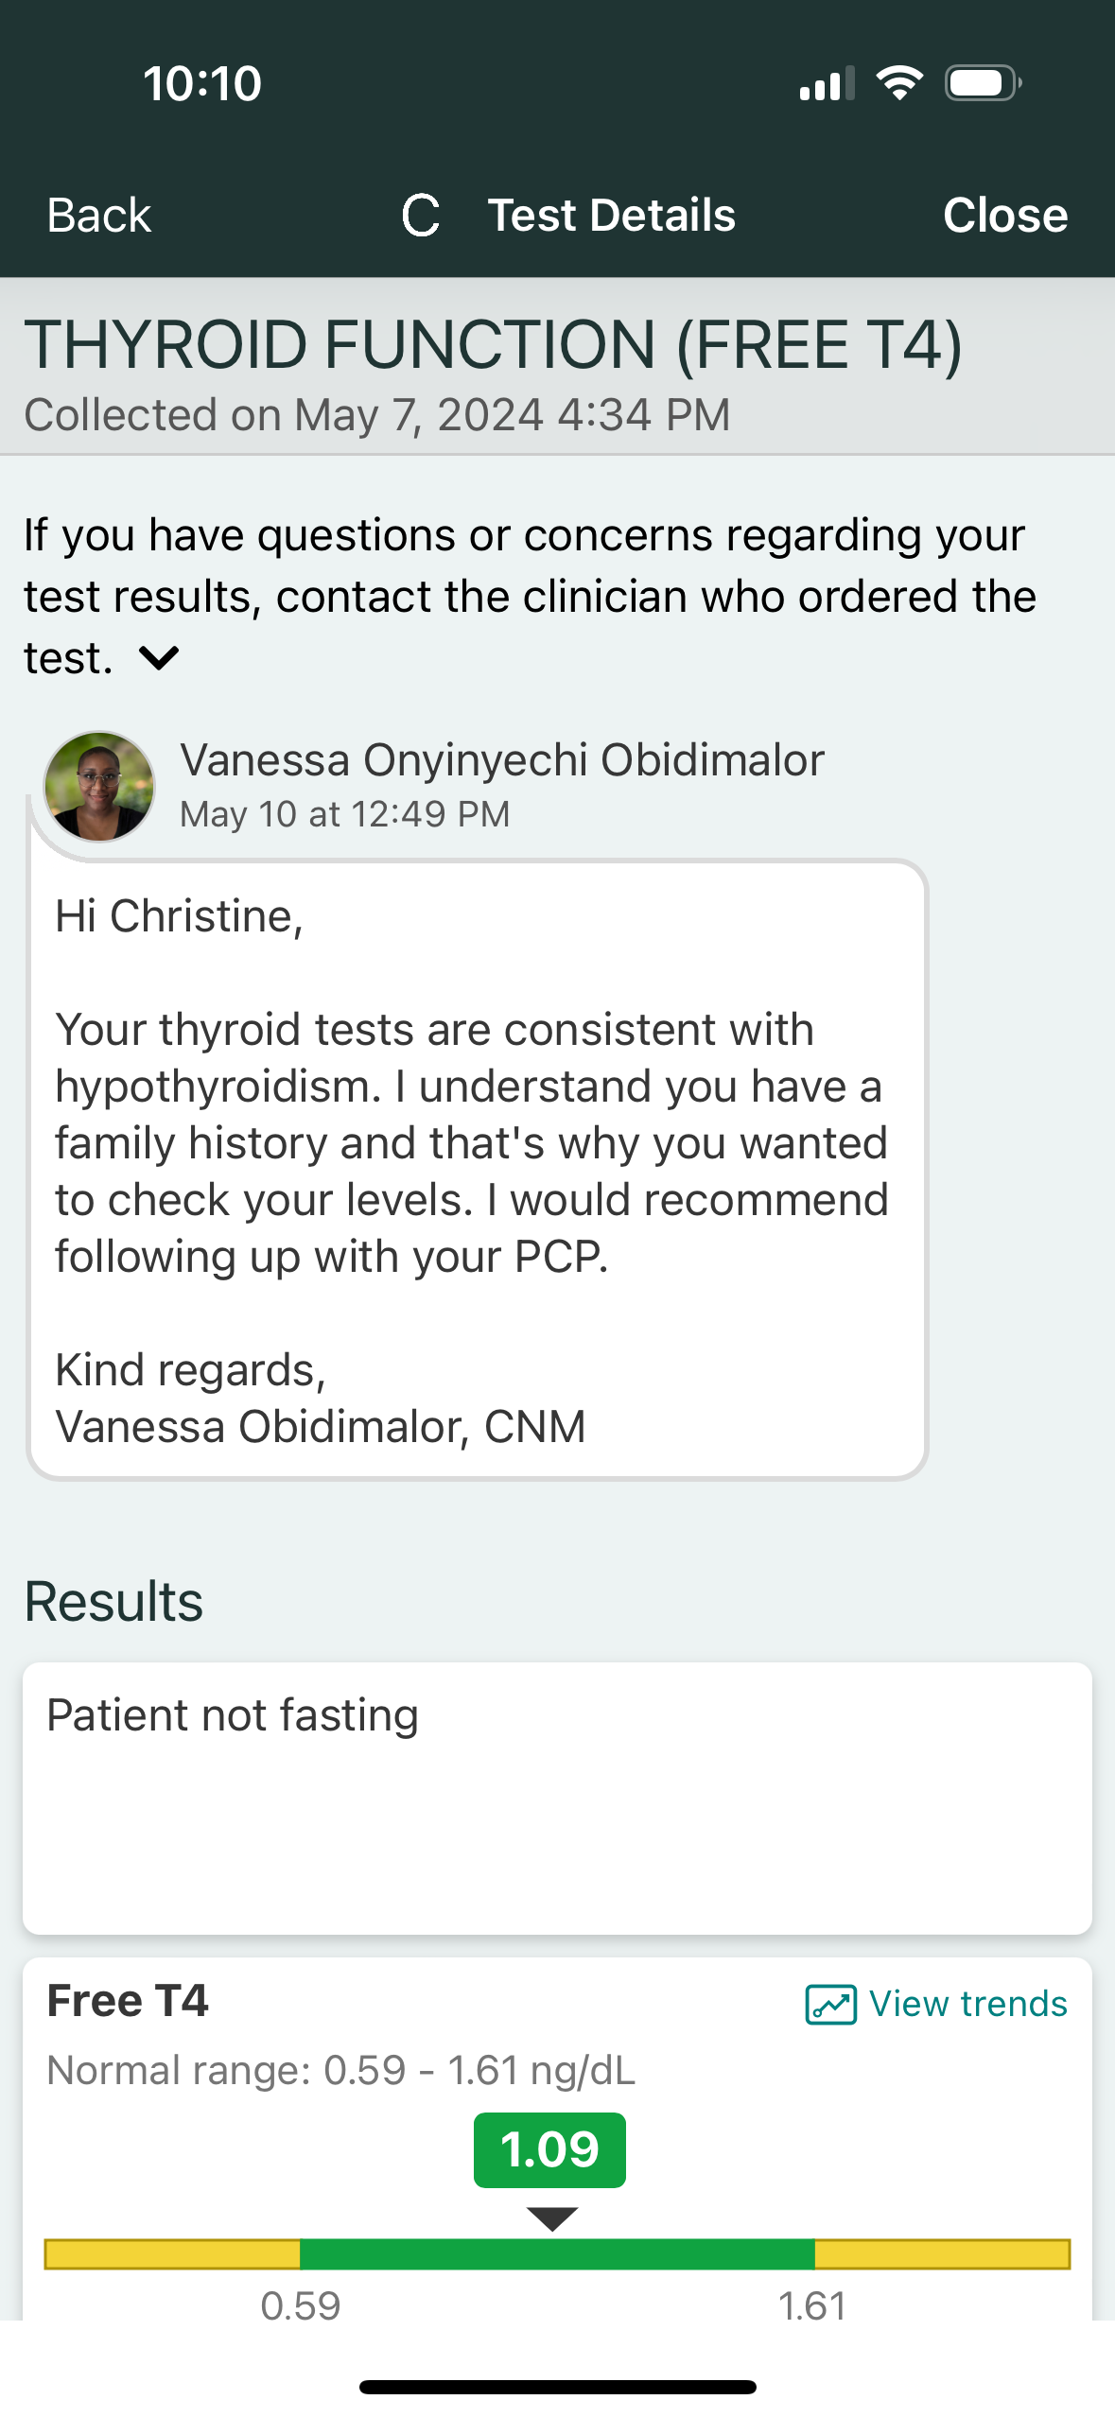
Task: Tap the Patient not fasting card
Action: (557, 1798)
